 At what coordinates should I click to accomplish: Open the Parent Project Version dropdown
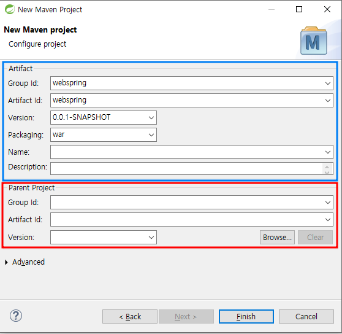[x=151, y=237]
